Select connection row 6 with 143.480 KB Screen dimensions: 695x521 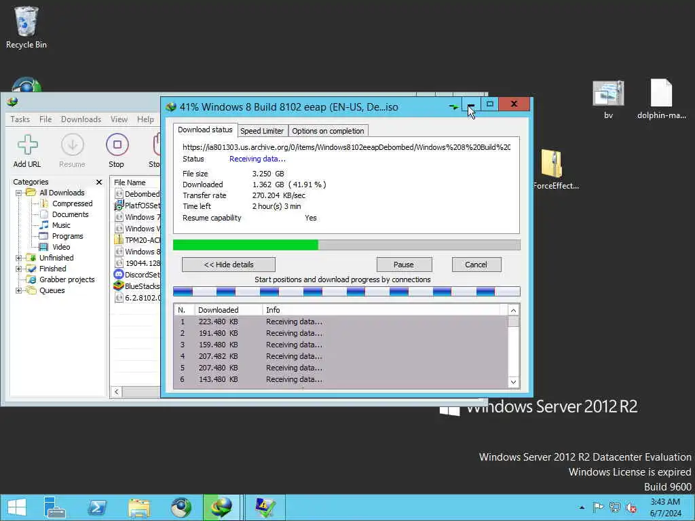point(341,379)
